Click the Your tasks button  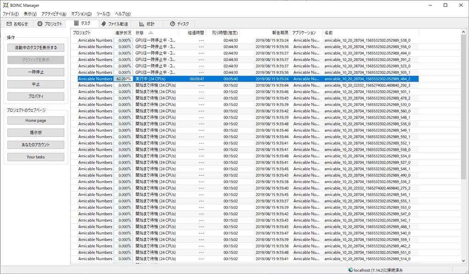click(36, 157)
